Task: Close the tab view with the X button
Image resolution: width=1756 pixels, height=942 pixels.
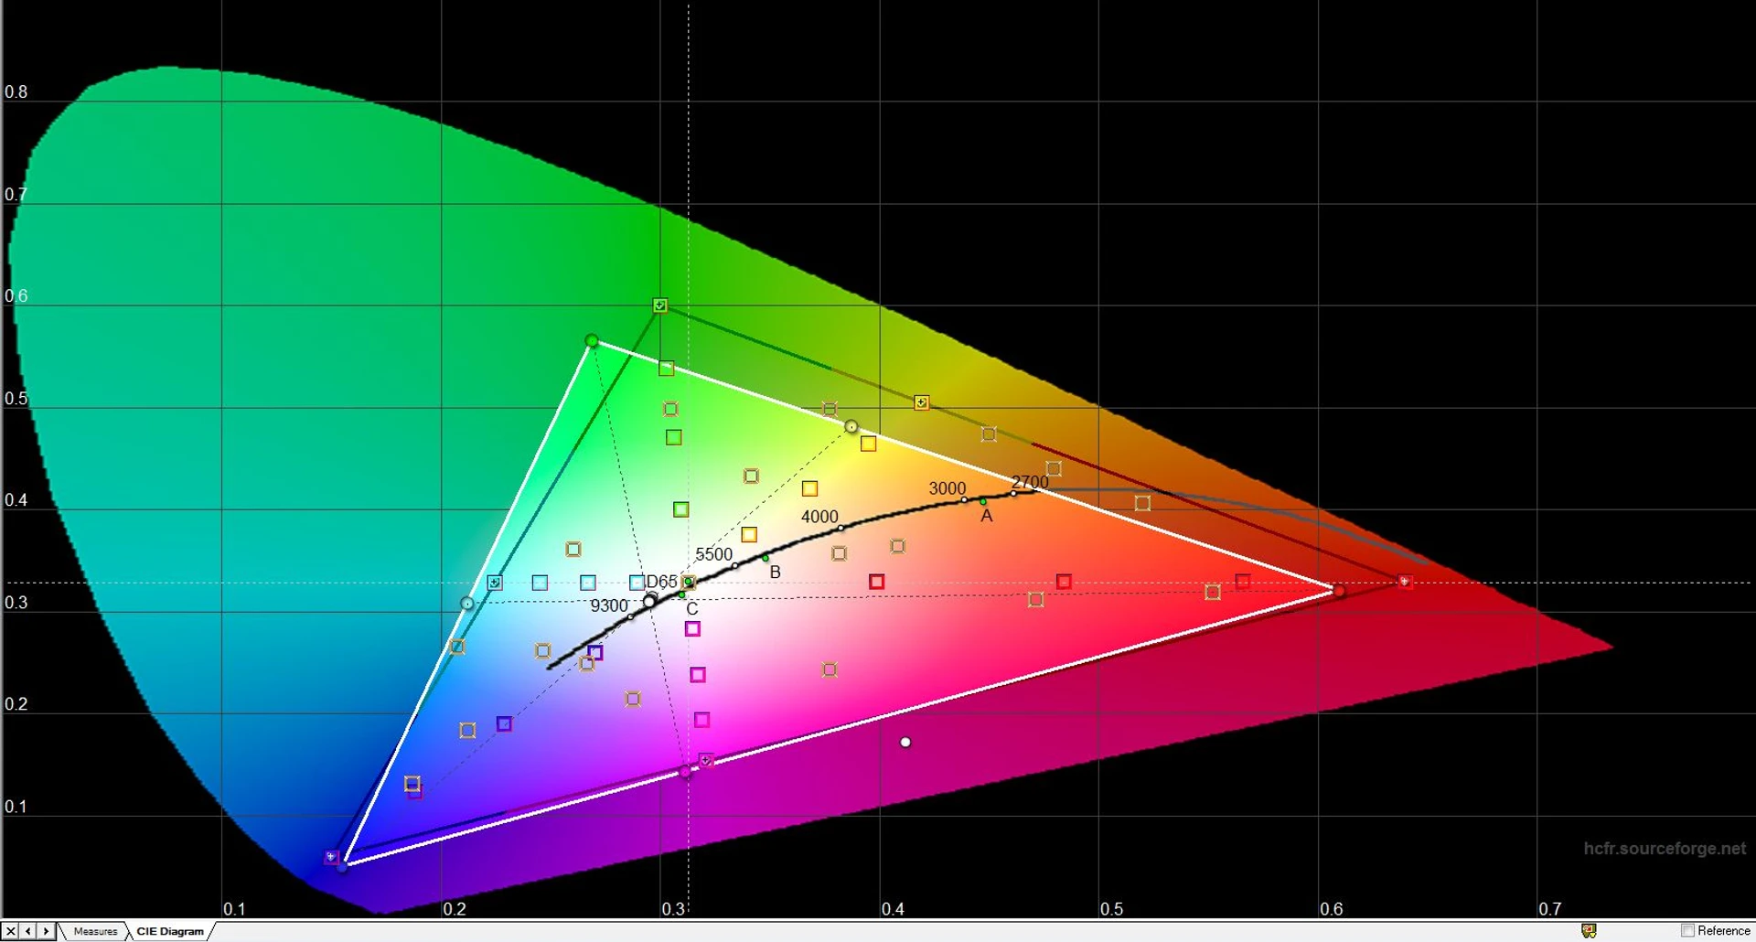Action: (11, 931)
